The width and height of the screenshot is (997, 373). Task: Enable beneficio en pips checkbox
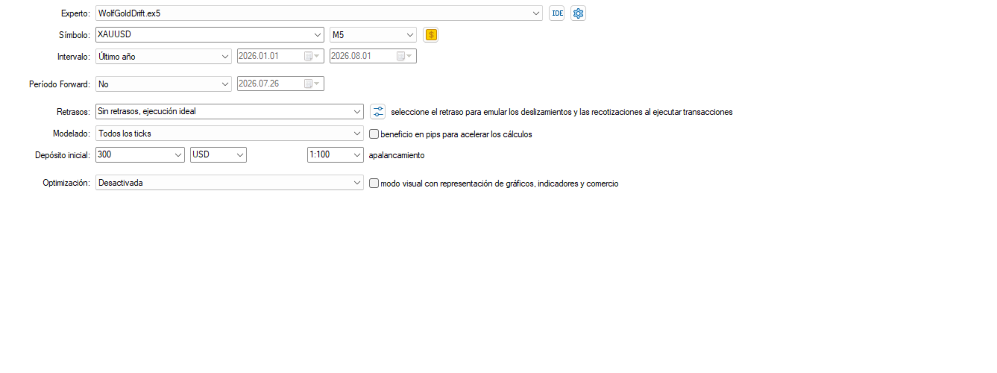click(375, 134)
